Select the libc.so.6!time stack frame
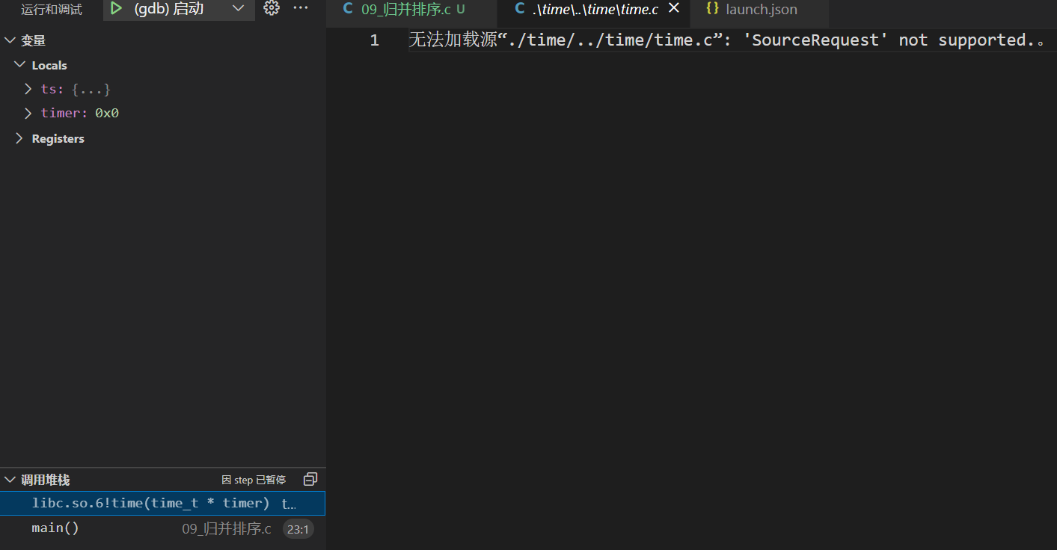Image resolution: width=1057 pixels, height=550 pixels. [x=150, y=503]
